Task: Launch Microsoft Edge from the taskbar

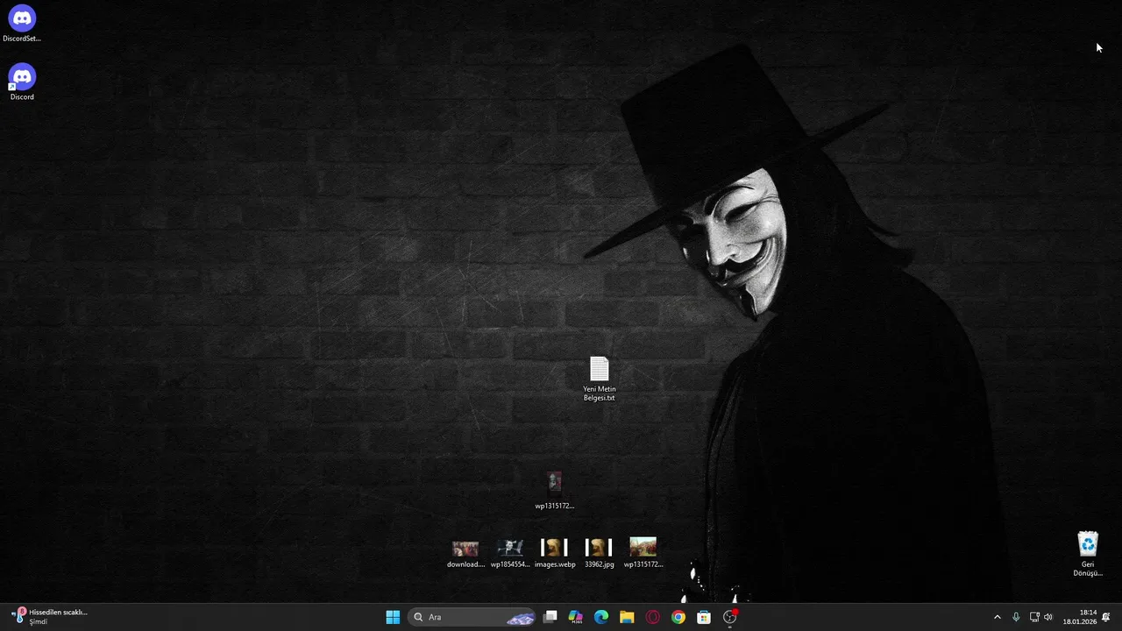Action: coord(601,617)
